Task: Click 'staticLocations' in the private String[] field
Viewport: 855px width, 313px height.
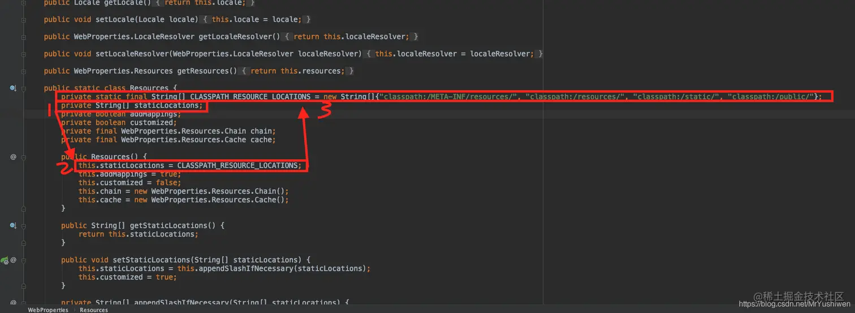Action: click(166, 106)
